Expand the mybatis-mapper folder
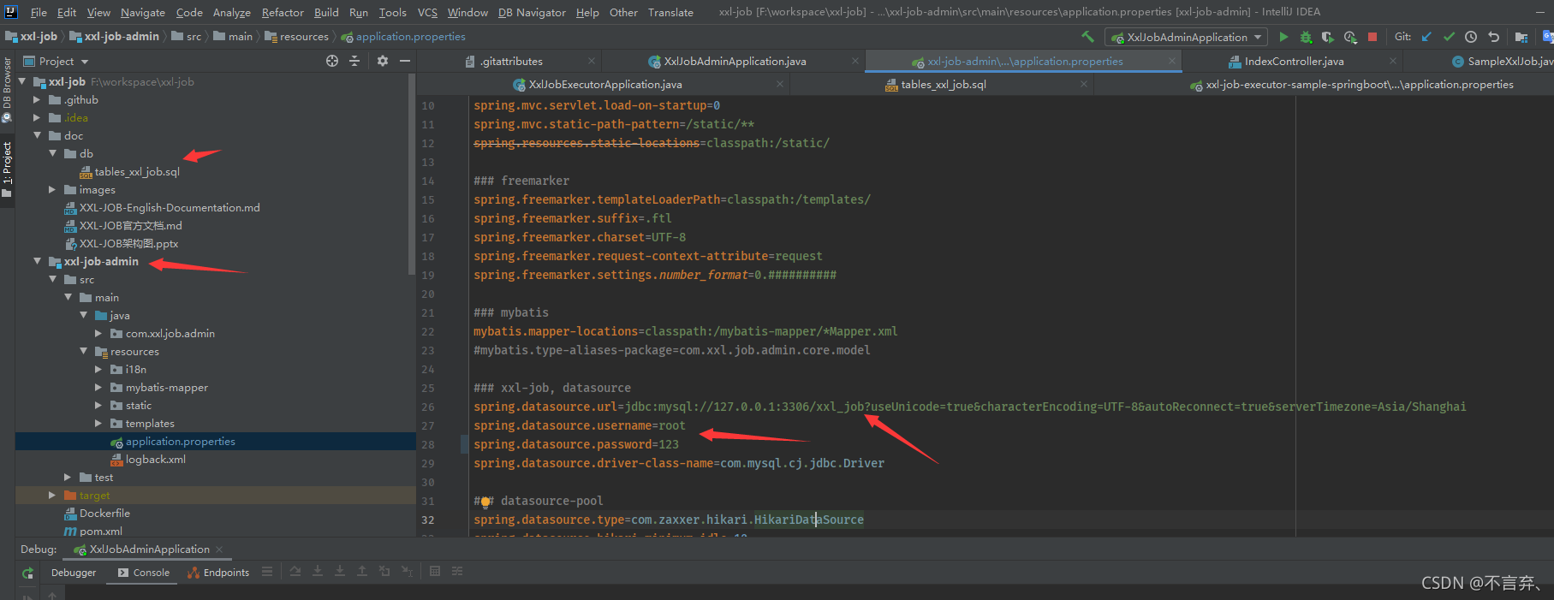1554x600 pixels. point(98,387)
